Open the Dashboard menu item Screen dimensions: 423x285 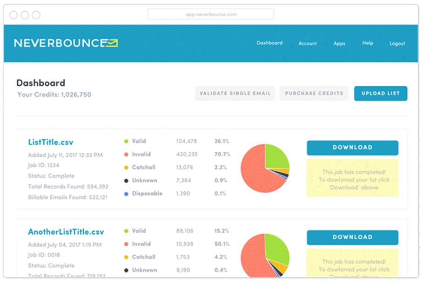click(269, 43)
